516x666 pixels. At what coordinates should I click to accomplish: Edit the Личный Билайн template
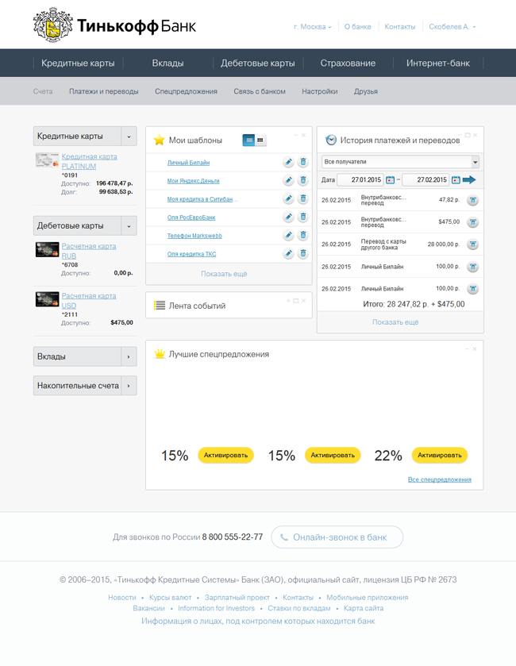[x=288, y=162]
